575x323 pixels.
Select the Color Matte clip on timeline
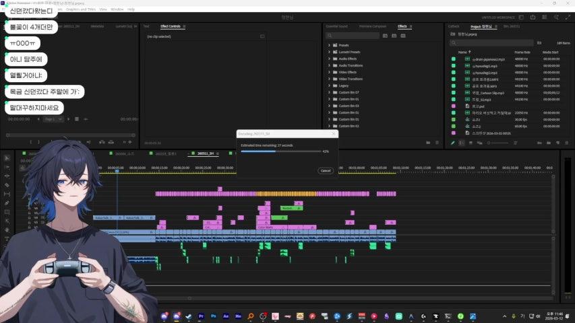(272, 227)
